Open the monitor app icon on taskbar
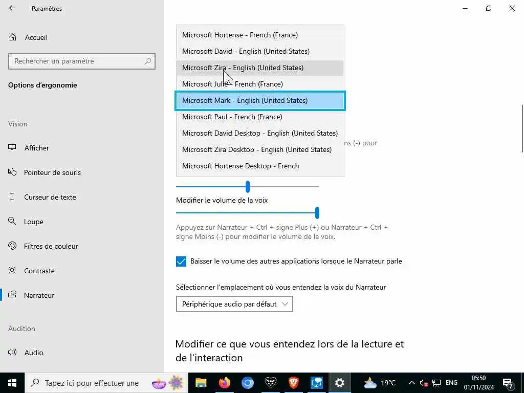524x393 pixels. (x=316, y=383)
